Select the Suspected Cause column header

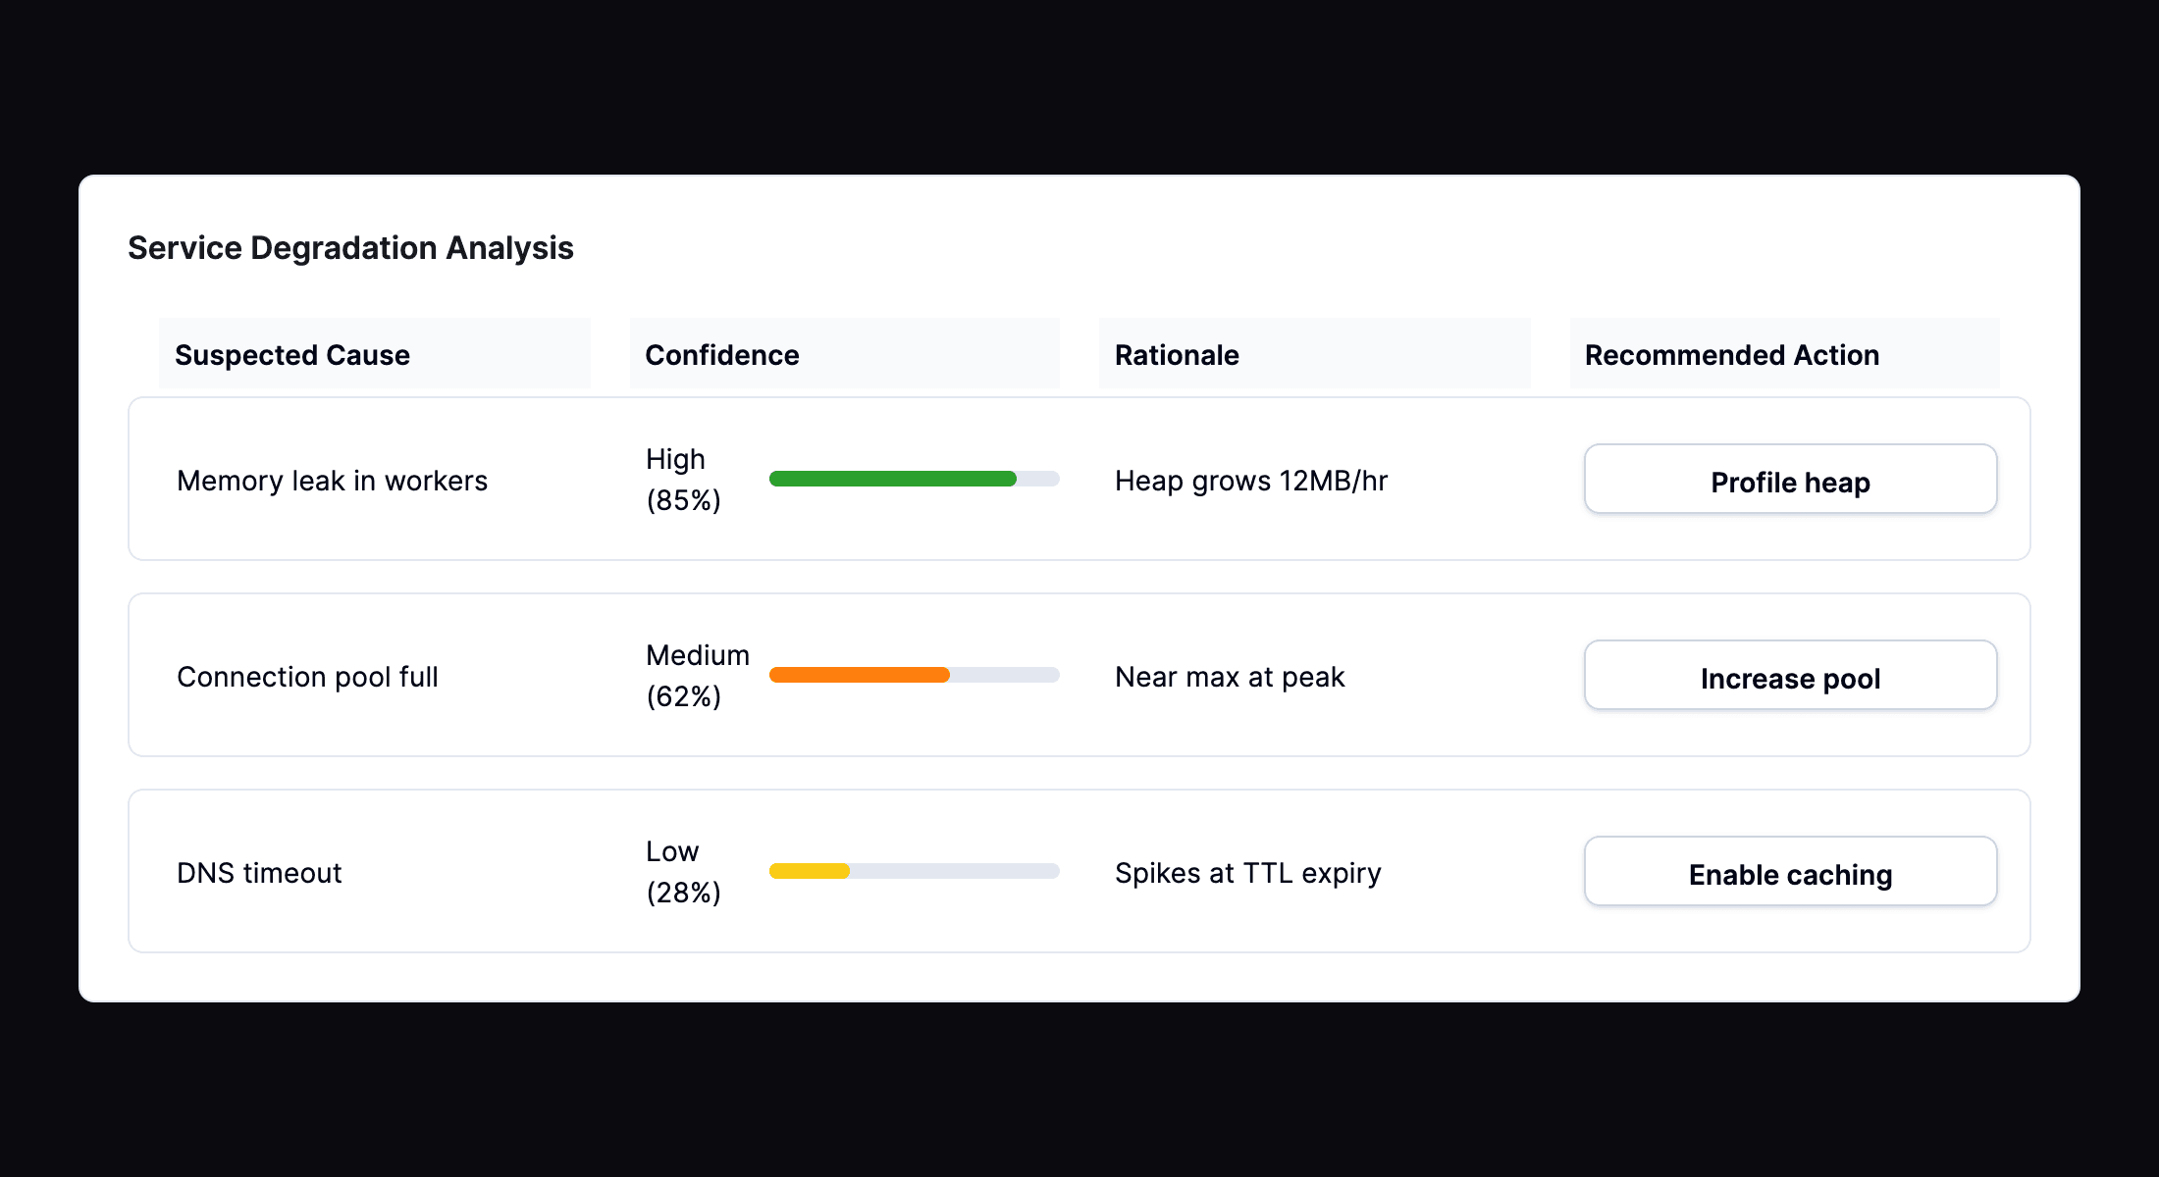pyautogui.click(x=292, y=355)
